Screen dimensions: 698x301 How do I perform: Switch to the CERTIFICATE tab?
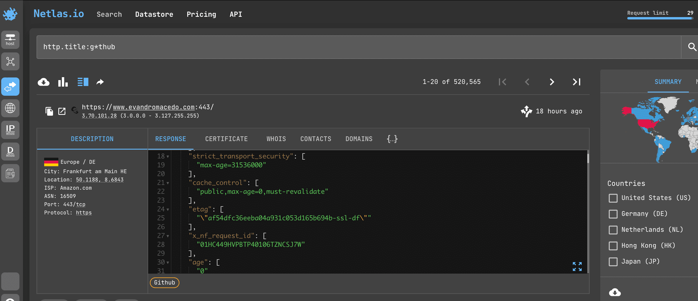[226, 139]
